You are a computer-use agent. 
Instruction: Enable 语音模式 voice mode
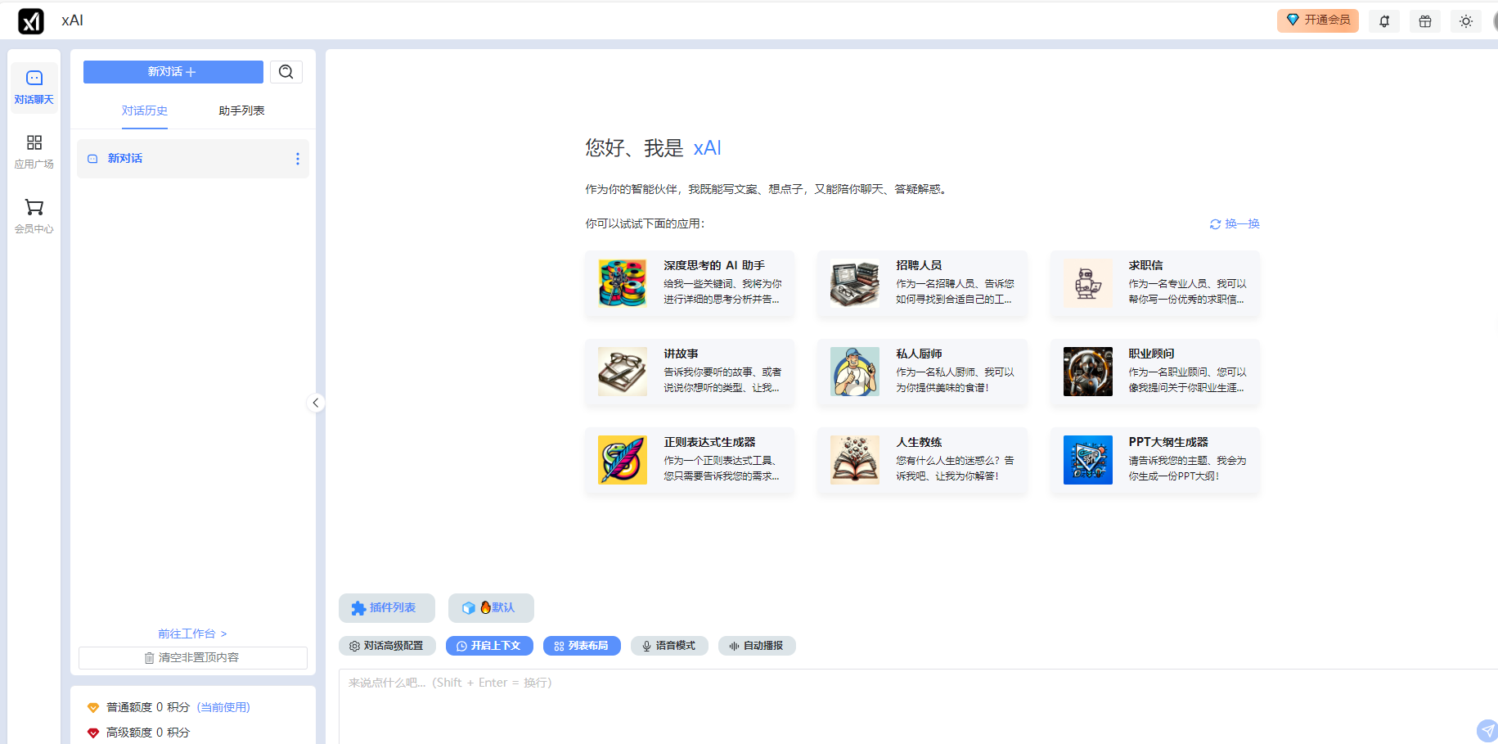click(x=669, y=646)
